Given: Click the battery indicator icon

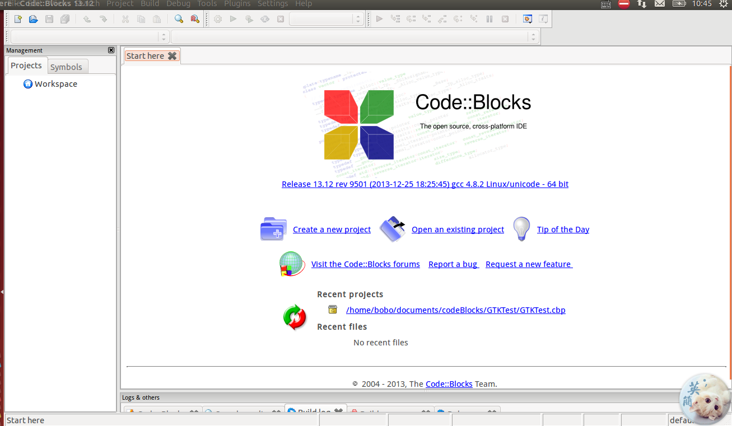Looking at the screenshot, I should point(679,4).
